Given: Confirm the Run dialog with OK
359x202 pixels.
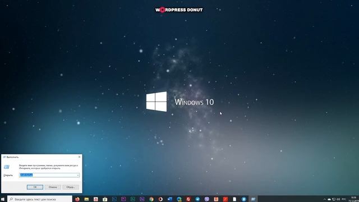Looking at the screenshot, I should pos(35,187).
